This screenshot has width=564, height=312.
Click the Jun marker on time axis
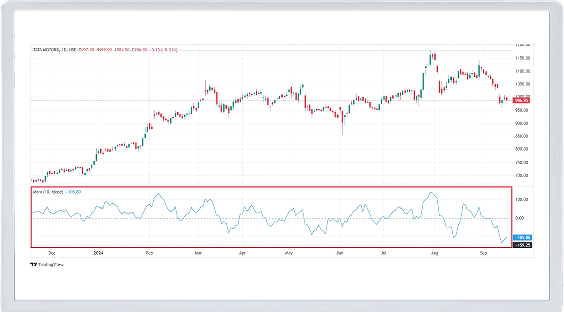click(x=340, y=253)
